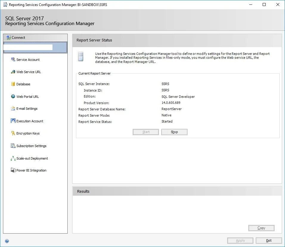Click the application icon in title bar
This screenshot has height=247, width=285.
coord(5,4)
